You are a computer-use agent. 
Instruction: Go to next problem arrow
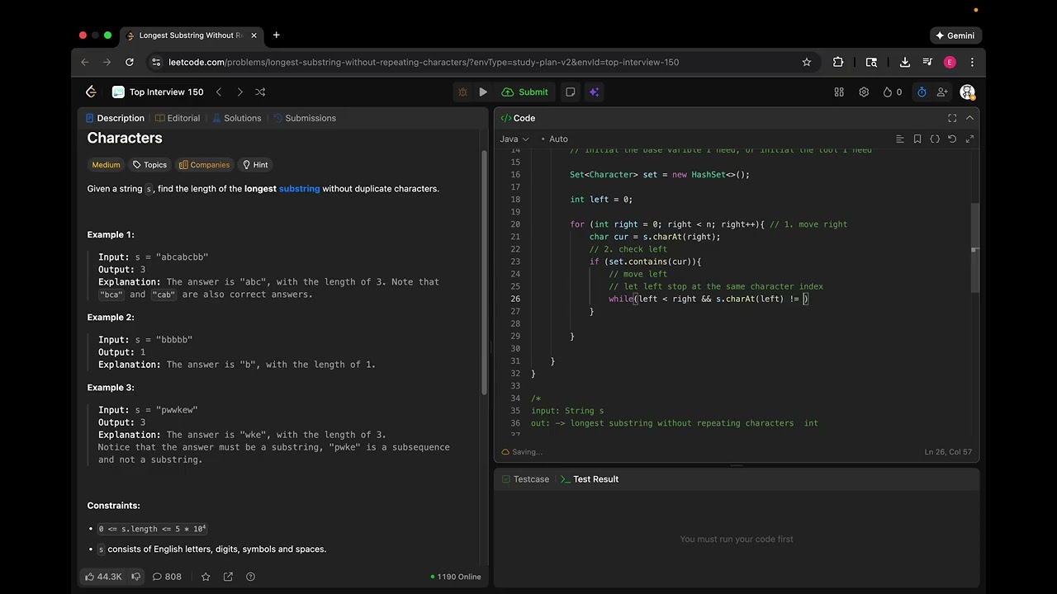(x=239, y=92)
